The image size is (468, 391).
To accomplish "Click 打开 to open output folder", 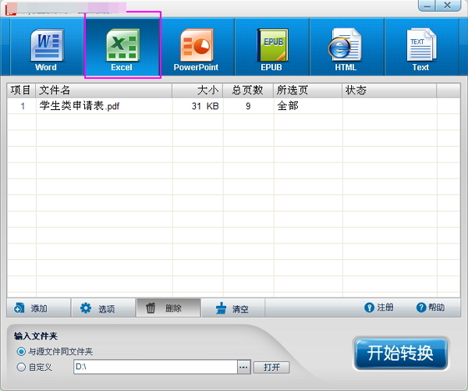I will click(x=271, y=367).
